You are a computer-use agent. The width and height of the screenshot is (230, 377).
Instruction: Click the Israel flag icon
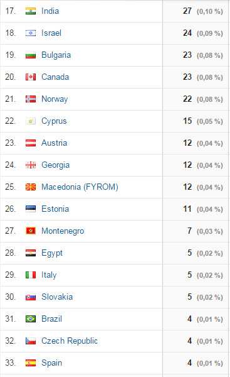(x=31, y=33)
